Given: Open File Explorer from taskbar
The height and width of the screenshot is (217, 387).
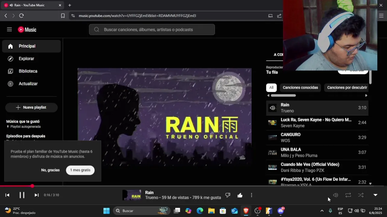Looking at the screenshot, I should click(x=211, y=211).
